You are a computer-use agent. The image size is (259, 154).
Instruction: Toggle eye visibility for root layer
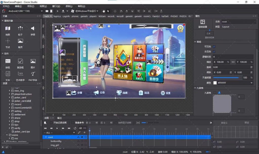[x=82, y=137]
